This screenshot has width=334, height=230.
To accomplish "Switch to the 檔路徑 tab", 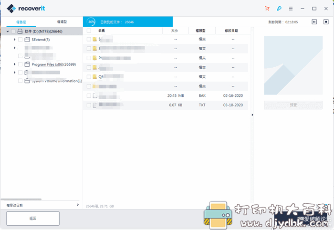I will pos(21,22).
